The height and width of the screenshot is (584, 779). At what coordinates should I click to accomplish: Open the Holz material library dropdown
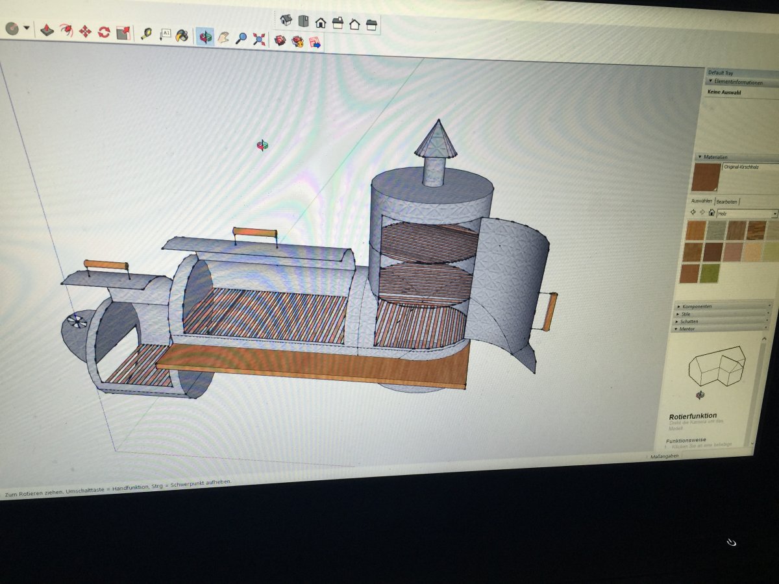pyautogui.click(x=775, y=213)
